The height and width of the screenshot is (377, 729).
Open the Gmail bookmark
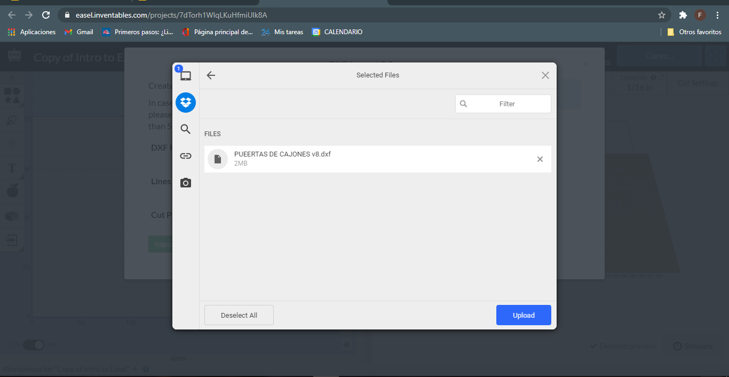(x=79, y=32)
